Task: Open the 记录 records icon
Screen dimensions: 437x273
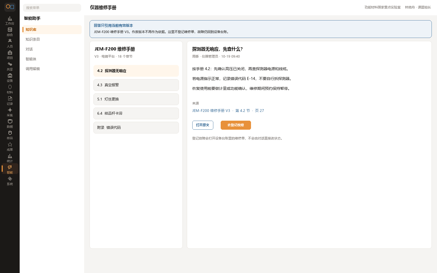Action: coord(10,101)
